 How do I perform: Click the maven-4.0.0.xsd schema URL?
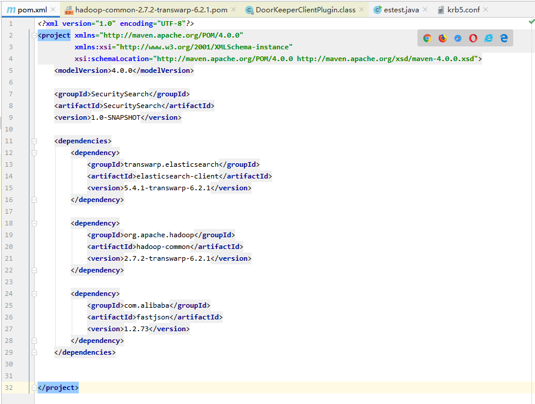point(387,59)
